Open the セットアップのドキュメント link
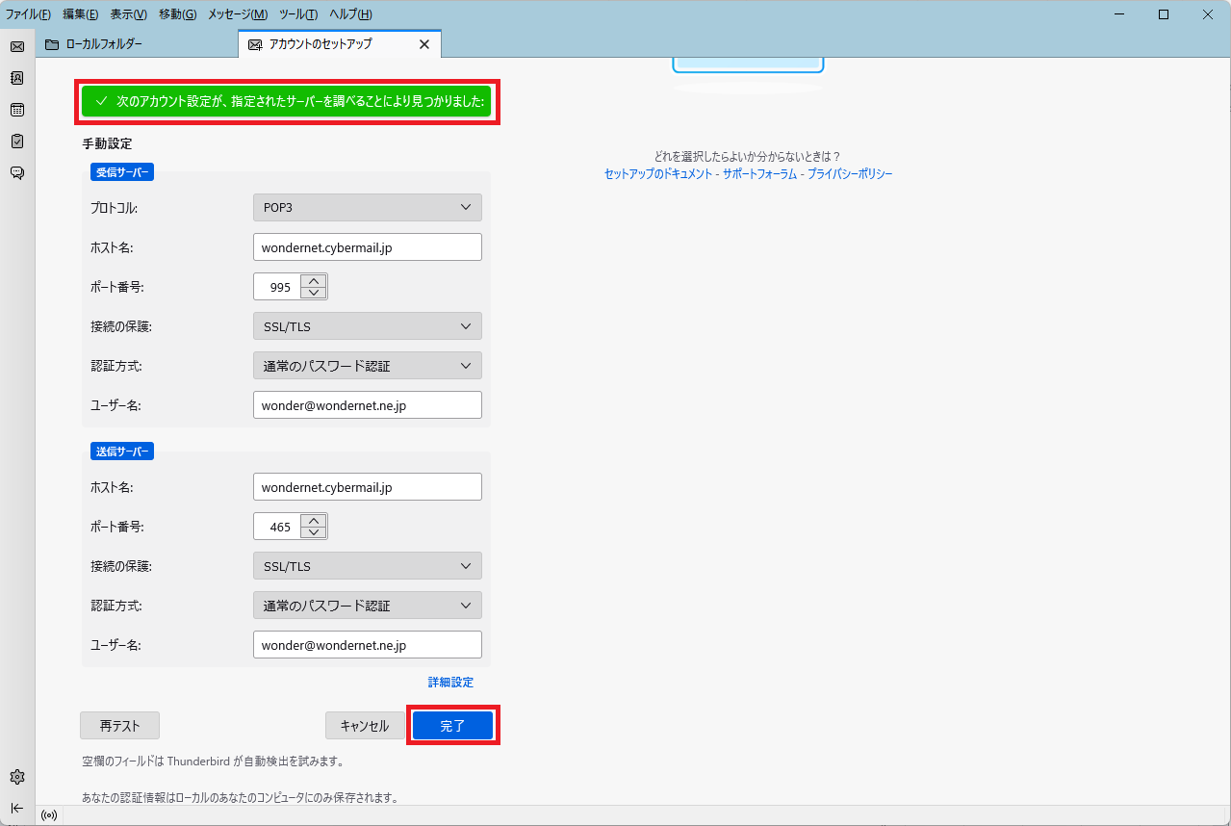Image resolution: width=1231 pixels, height=826 pixels. click(x=658, y=174)
